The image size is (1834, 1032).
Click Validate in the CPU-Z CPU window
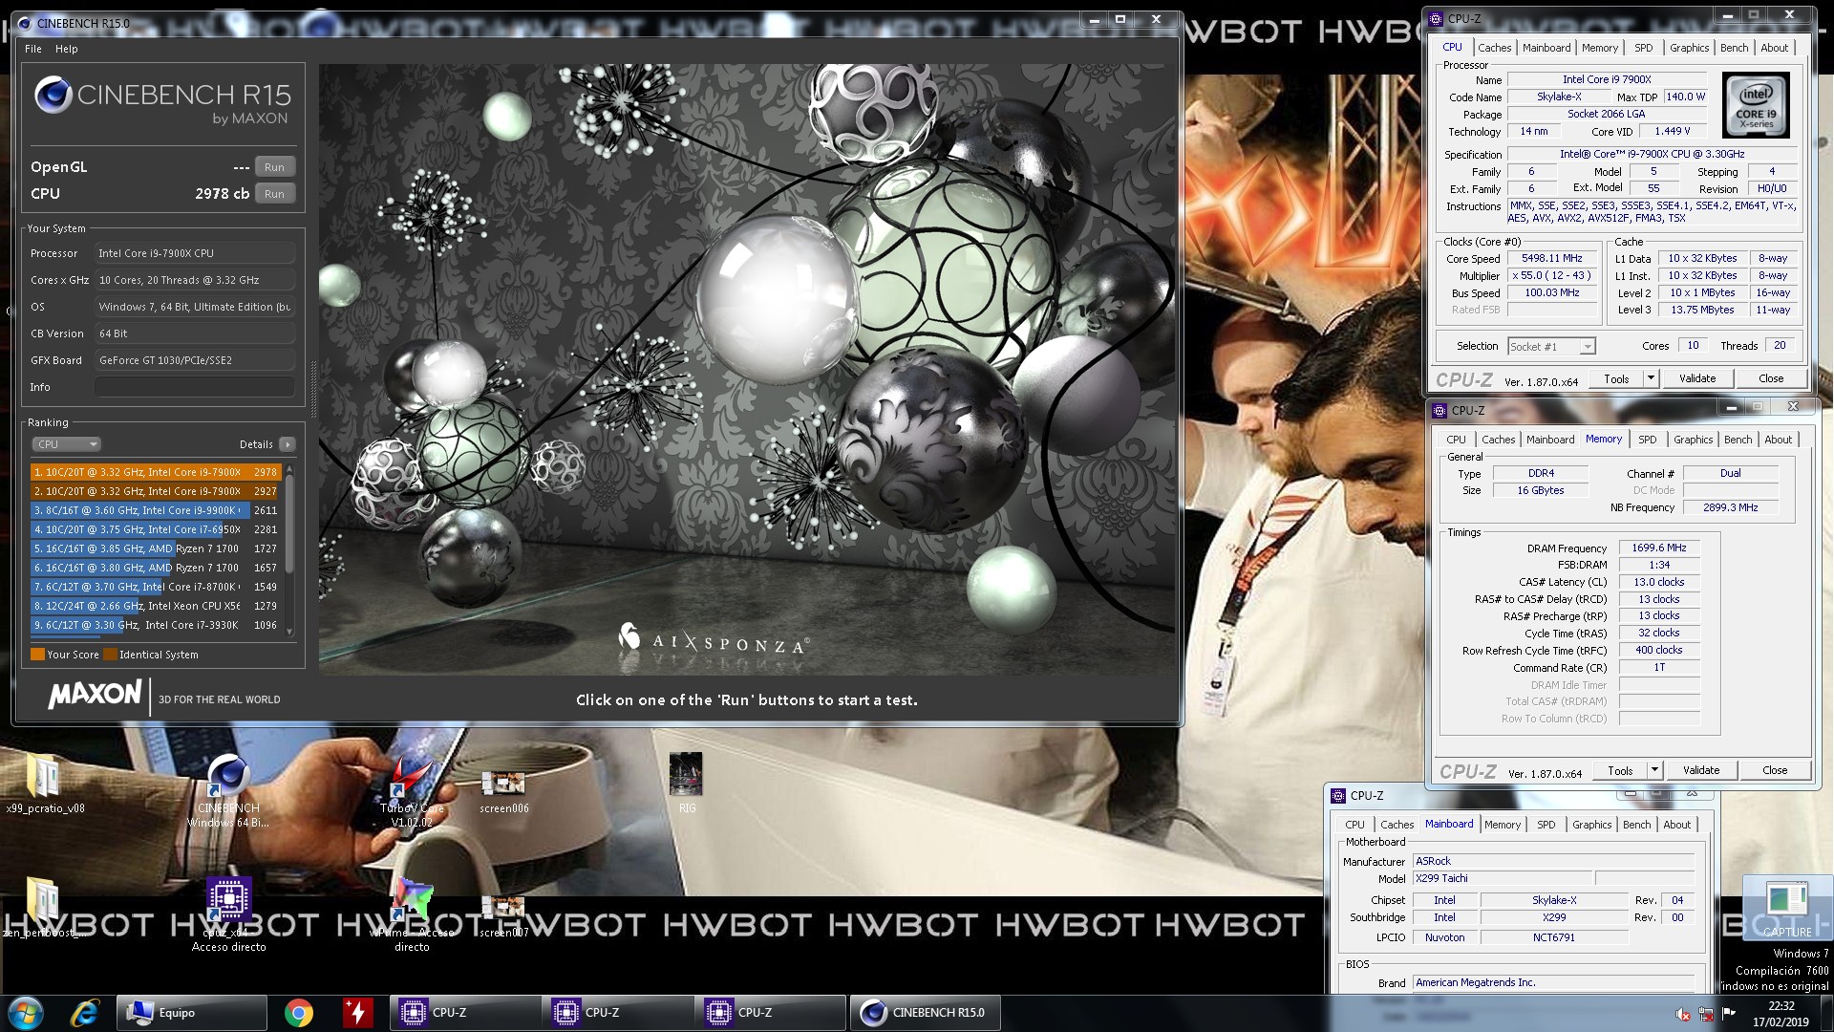coord(1696,378)
